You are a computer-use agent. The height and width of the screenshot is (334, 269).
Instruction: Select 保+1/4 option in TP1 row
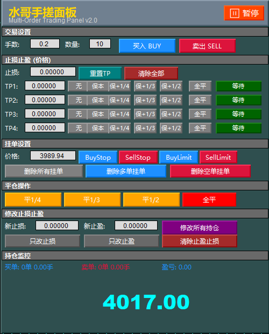[119, 86]
